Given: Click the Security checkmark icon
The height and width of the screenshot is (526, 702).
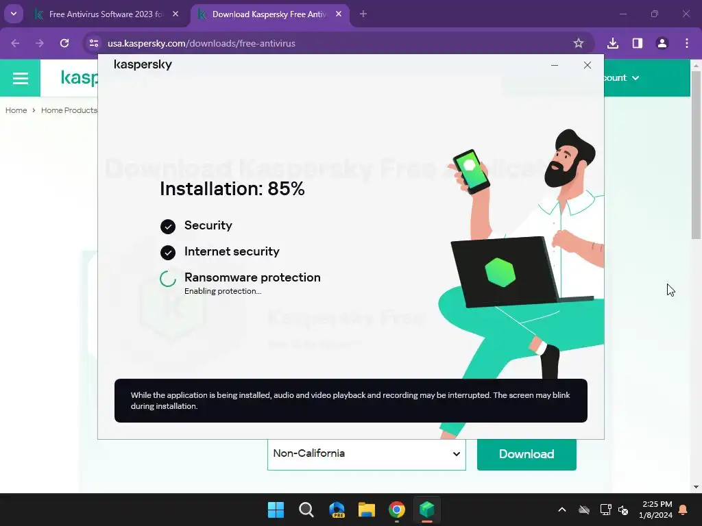Looking at the screenshot, I should pyautogui.click(x=168, y=227).
